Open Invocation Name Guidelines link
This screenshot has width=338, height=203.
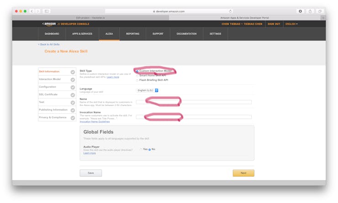point(95,122)
